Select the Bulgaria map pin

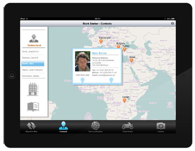119,47
